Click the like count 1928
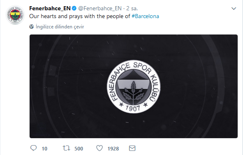 113,149
